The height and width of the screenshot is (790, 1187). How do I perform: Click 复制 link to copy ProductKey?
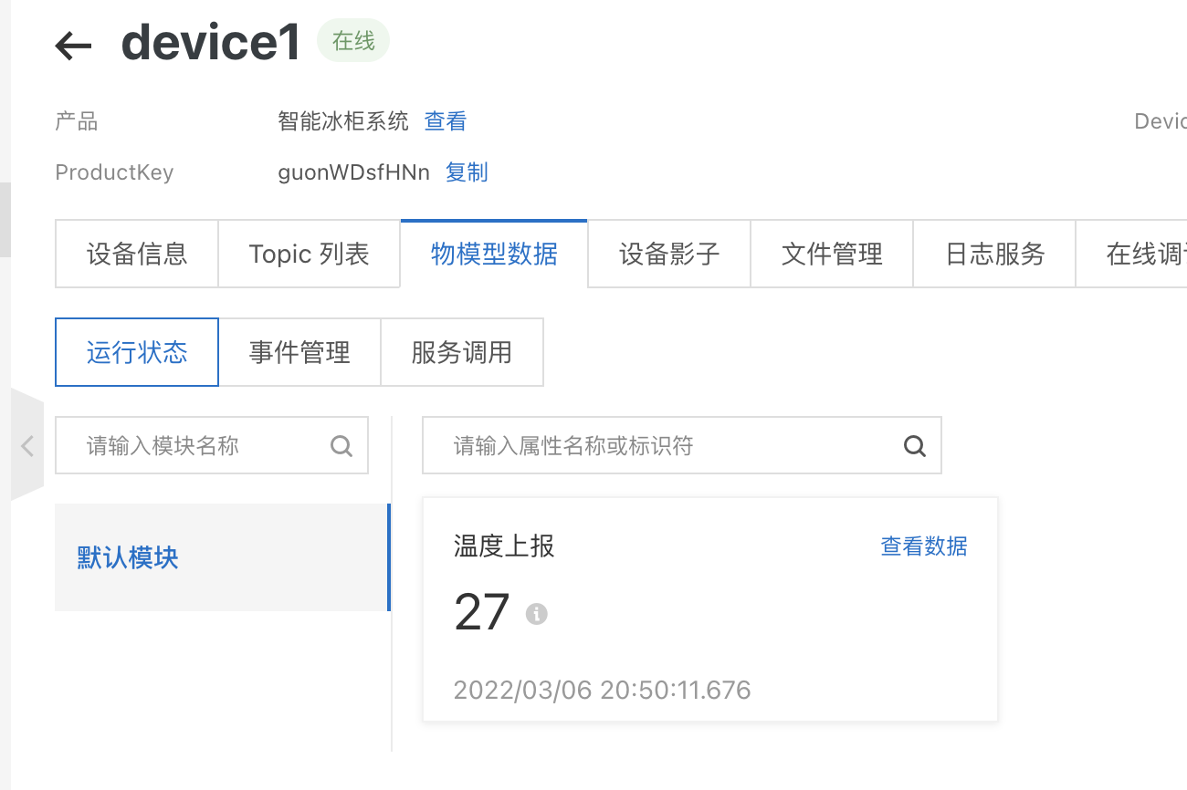[x=467, y=172]
